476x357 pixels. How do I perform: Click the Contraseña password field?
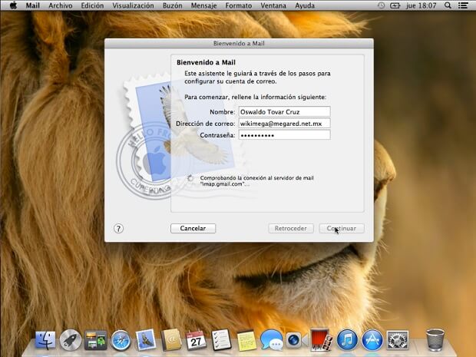(x=284, y=135)
